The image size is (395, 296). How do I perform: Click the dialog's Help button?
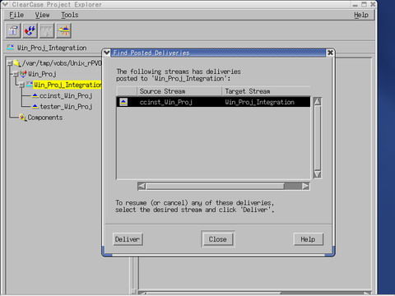[x=308, y=239]
